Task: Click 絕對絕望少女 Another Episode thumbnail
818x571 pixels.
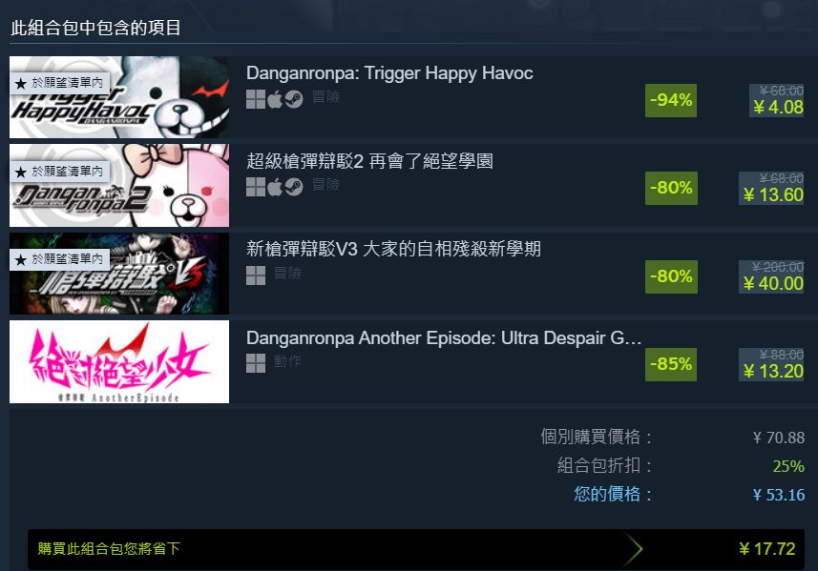Action: pos(119,361)
